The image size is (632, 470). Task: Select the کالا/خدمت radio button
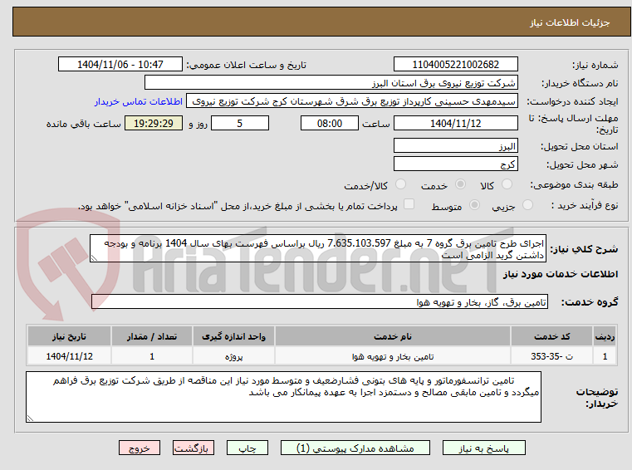coord(400,184)
